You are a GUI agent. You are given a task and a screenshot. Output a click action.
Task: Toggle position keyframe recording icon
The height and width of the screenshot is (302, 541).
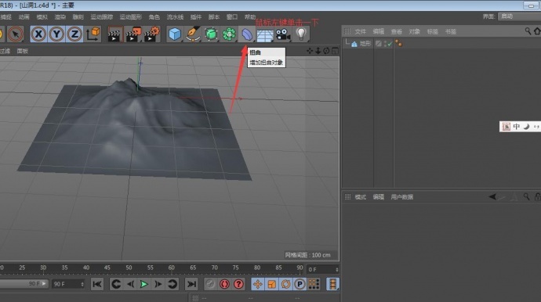pyautogui.click(x=257, y=284)
